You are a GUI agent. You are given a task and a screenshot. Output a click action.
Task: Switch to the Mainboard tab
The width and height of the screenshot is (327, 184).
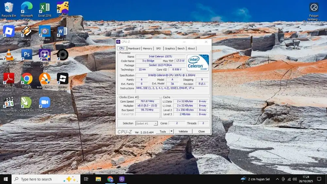pyautogui.click(x=134, y=48)
